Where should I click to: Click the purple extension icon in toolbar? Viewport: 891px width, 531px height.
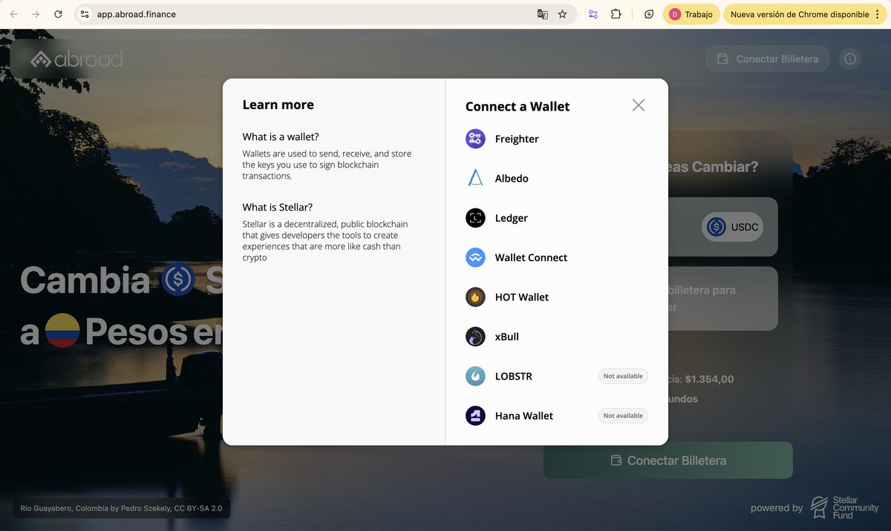(593, 14)
